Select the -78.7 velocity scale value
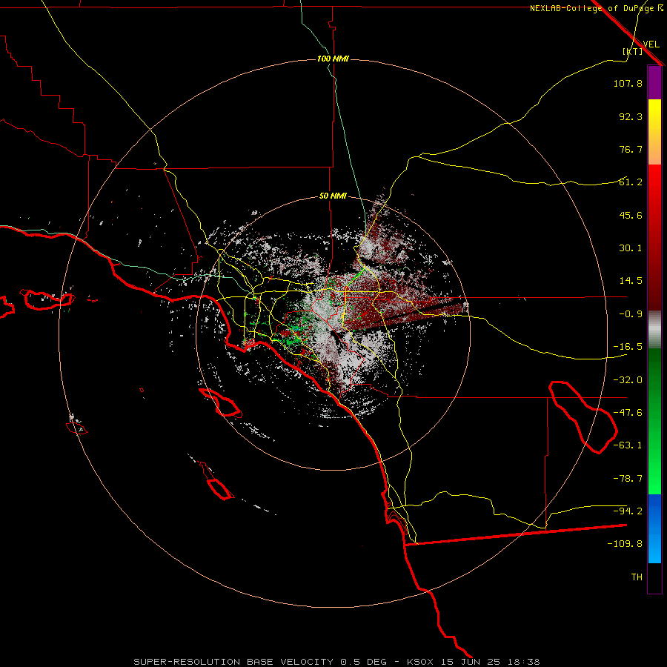This screenshot has width=667, height=667. (628, 479)
